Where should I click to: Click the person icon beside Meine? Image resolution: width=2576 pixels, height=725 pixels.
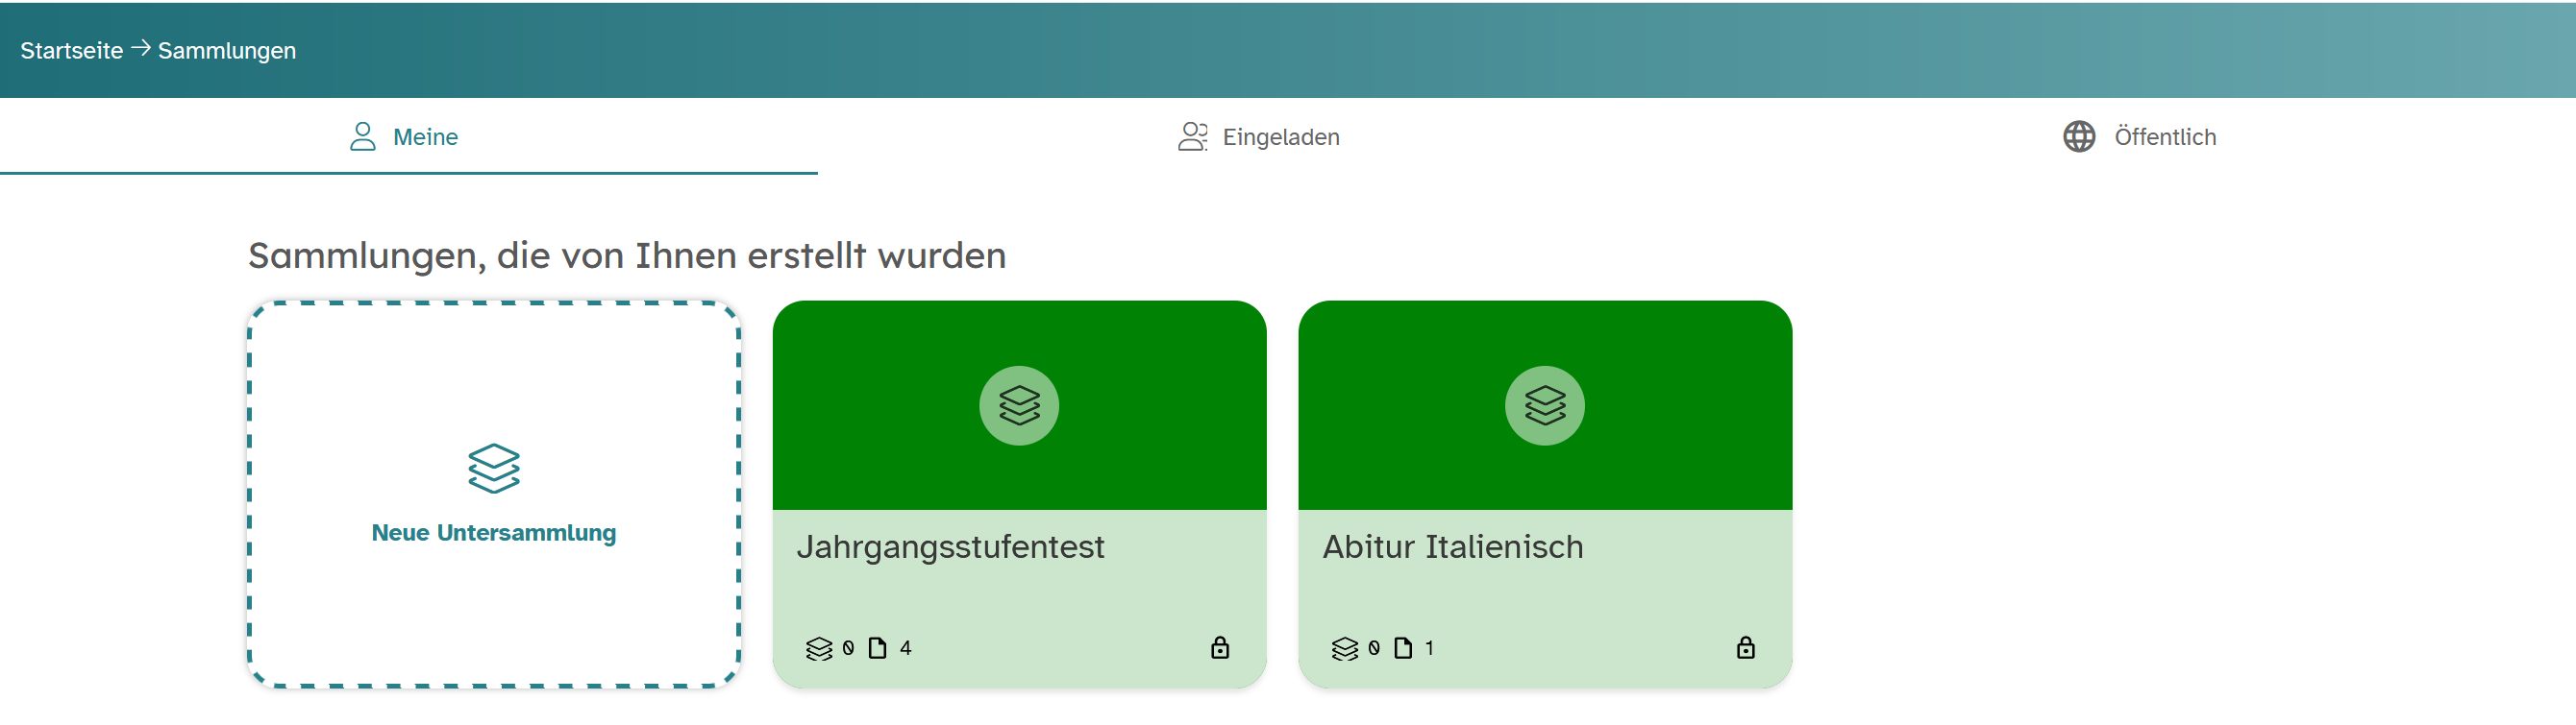pyautogui.click(x=363, y=136)
